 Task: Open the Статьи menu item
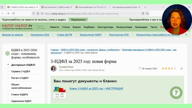[66, 27]
